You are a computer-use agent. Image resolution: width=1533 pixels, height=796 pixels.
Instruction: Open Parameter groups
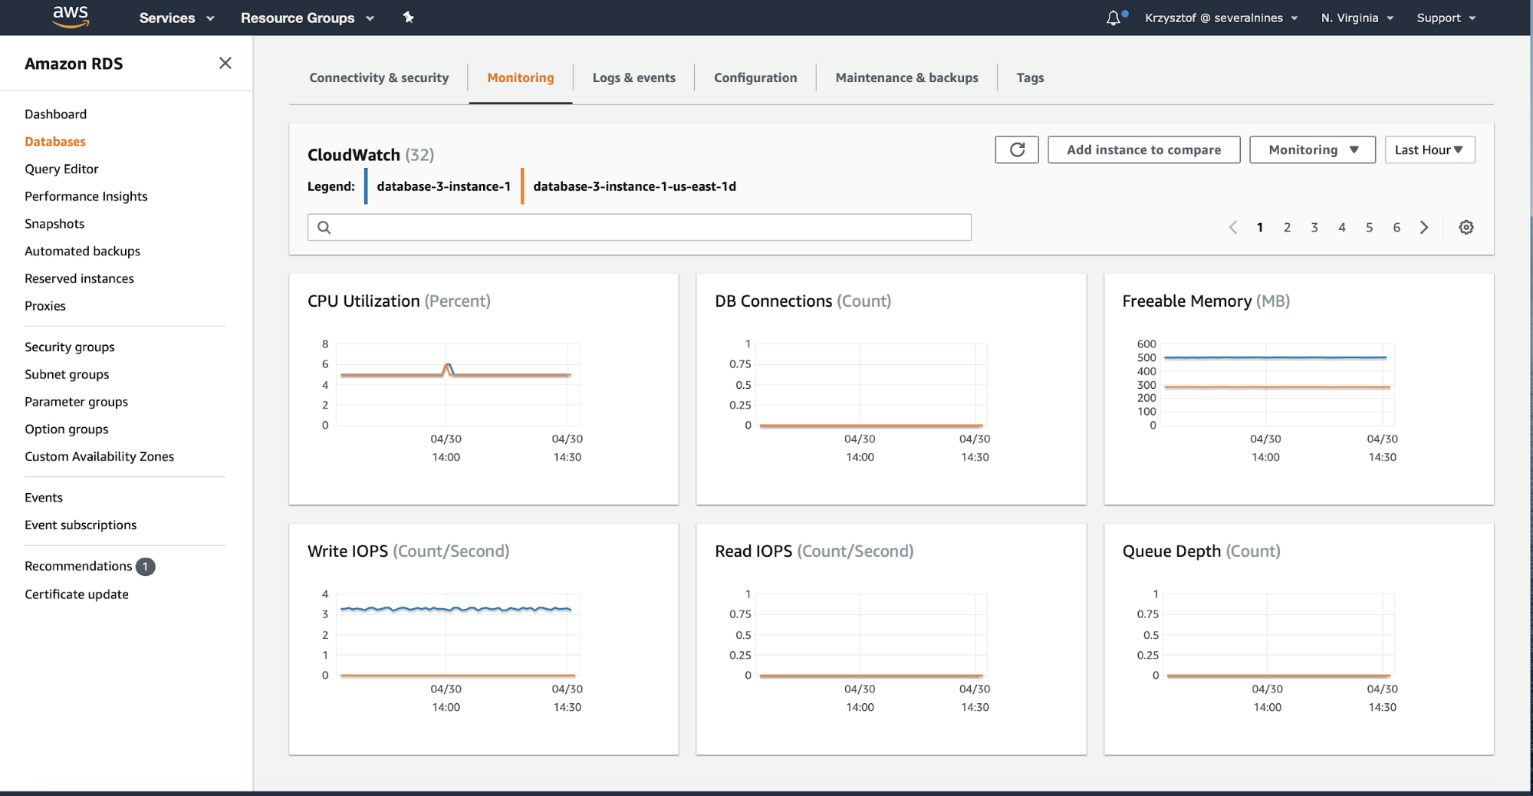tap(76, 402)
